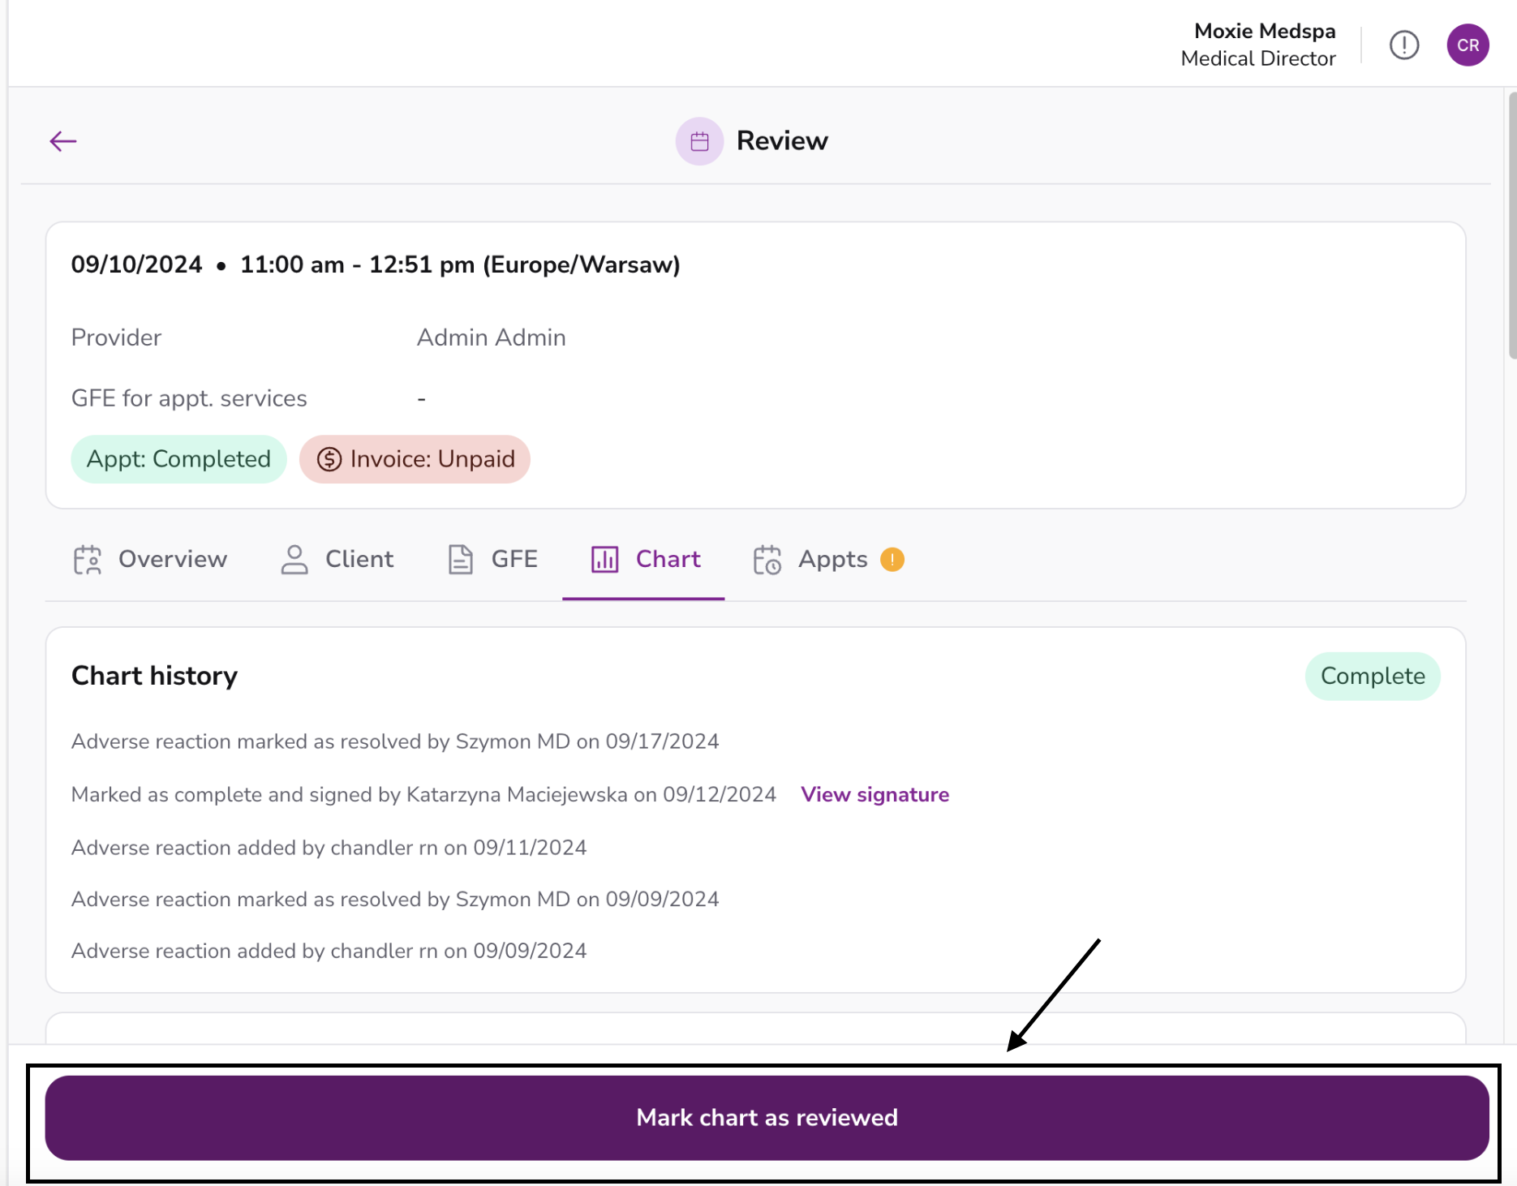The height and width of the screenshot is (1186, 1517).
Task: Click the Appts calendar-clock icon
Action: 767,560
